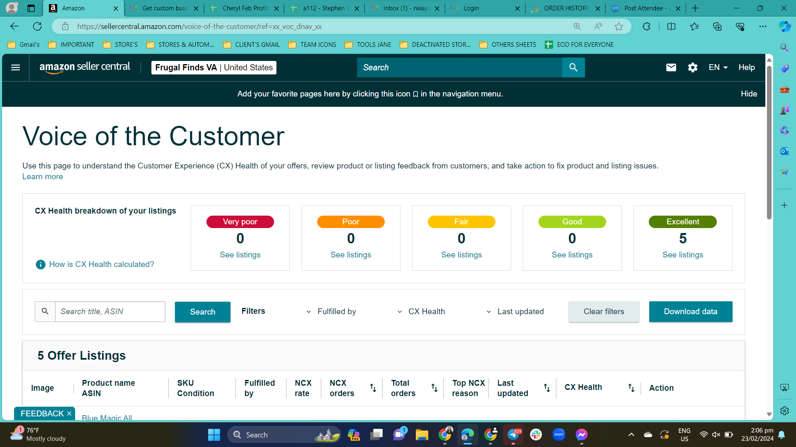796x447 pixels.
Task: Switch to the Login tab
Action: click(x=485, y=8)
